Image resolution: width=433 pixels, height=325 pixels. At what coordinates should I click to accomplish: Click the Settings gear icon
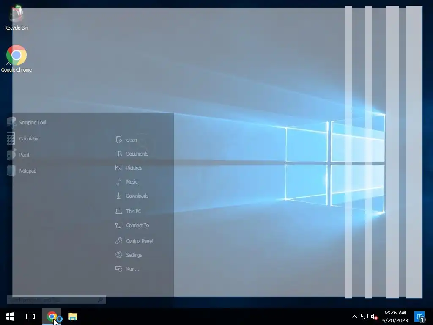tap(119, 255)
